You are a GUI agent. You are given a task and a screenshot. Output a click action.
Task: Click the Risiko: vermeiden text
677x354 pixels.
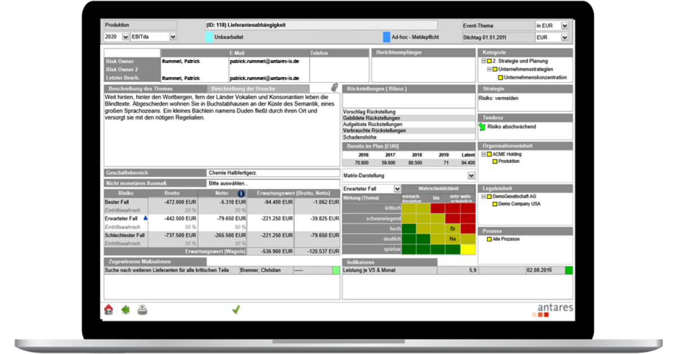click(498, 98)
